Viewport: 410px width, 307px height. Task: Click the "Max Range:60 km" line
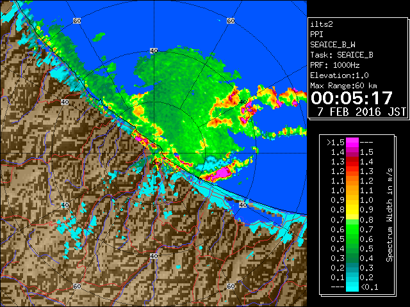pos(343,86)
